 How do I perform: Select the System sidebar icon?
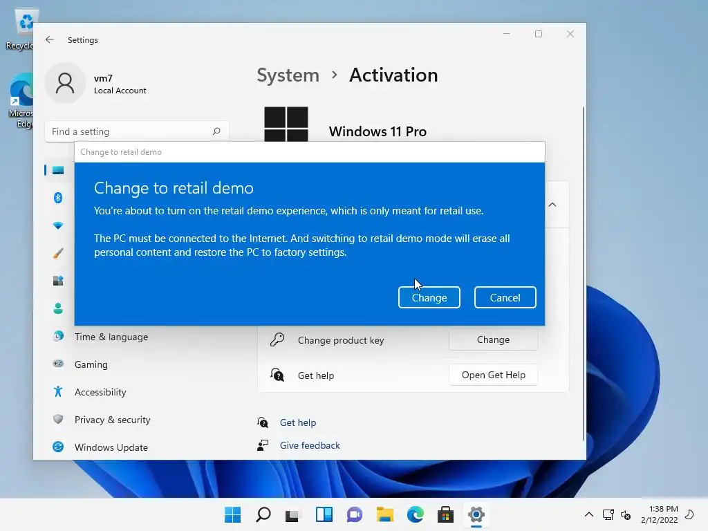tap(58, 170)
